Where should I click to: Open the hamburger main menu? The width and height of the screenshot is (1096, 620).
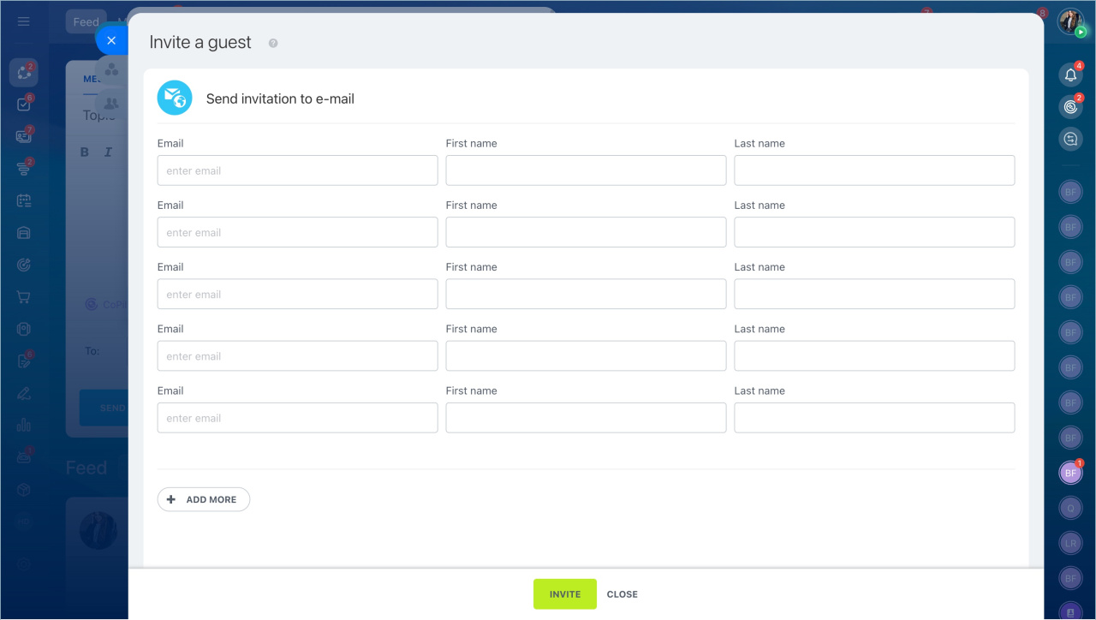tap(23, 21)
